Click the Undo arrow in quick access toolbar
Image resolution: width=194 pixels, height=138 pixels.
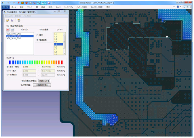point(8,3)
